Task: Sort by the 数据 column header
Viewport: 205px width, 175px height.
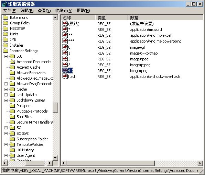Action: [x=165, y=17]
